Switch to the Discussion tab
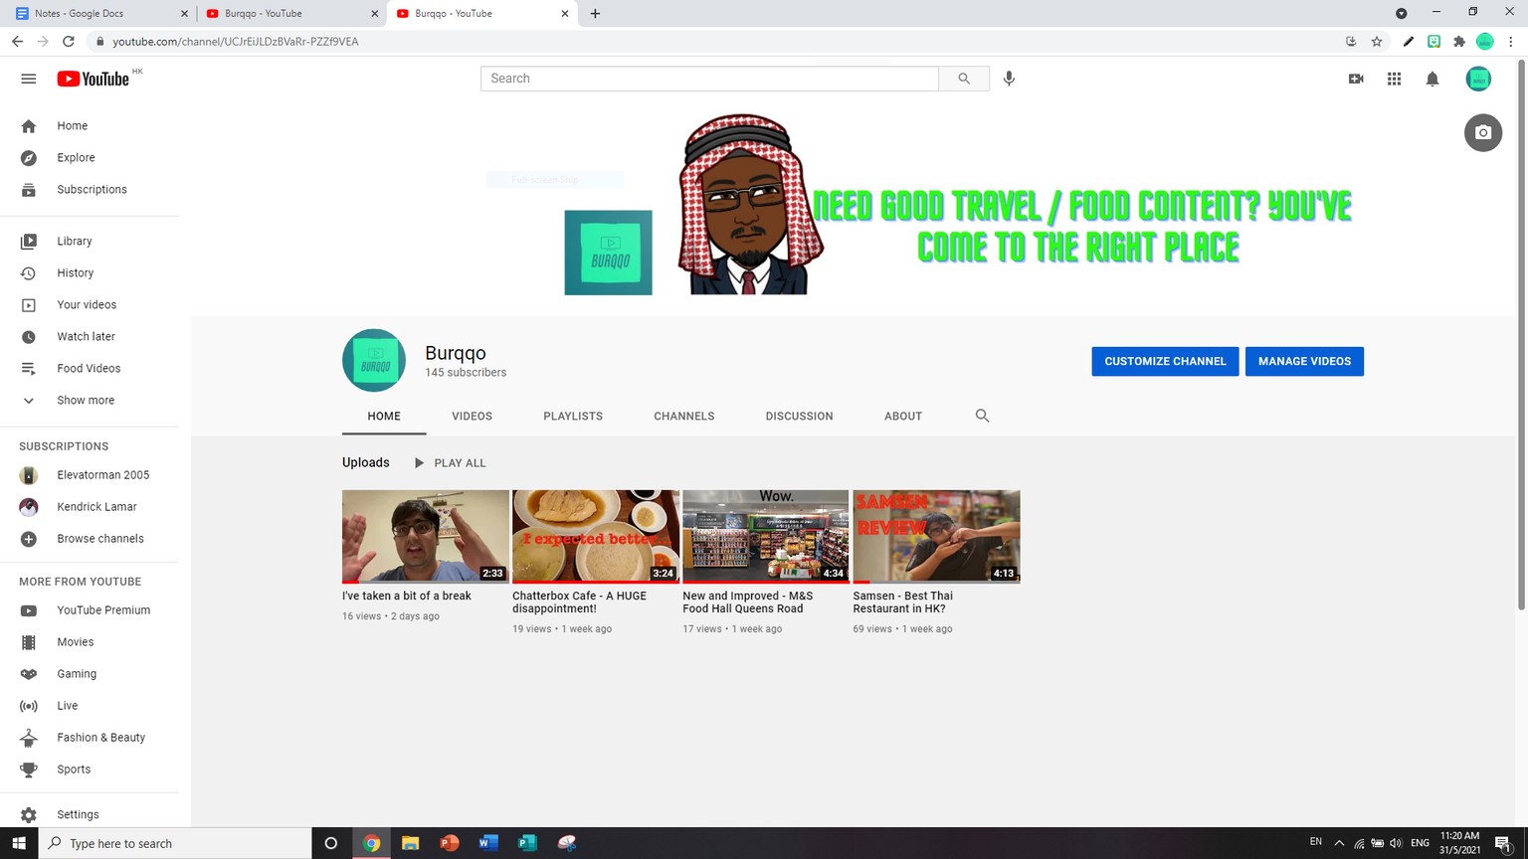1528x859 pixels. click(800, 417)
